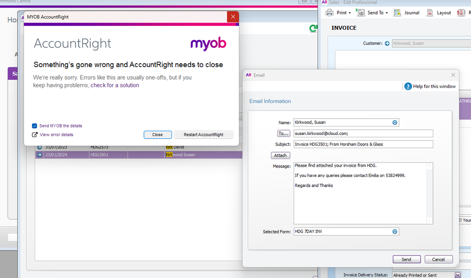Viewport: 471px width, 278px height.
Task: Click arrow icon for HDG3501 row
Action: (40, 155)
